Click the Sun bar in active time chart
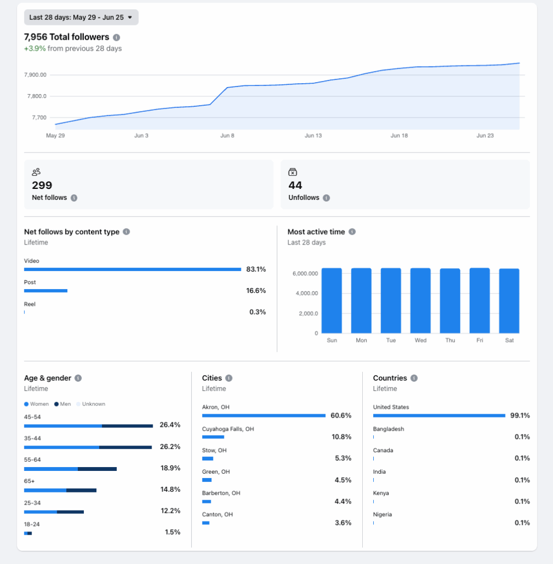The height and width of the screenshot is (564, 553). [331, 301]
